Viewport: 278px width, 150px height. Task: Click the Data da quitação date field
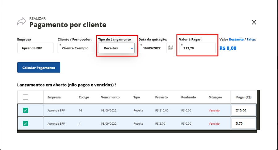point(153,48)
